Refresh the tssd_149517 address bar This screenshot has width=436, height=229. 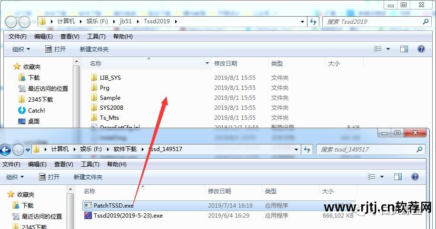[x=307, y=150]
